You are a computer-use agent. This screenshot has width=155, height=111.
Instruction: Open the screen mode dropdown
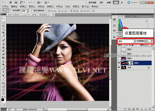[47, 2]
